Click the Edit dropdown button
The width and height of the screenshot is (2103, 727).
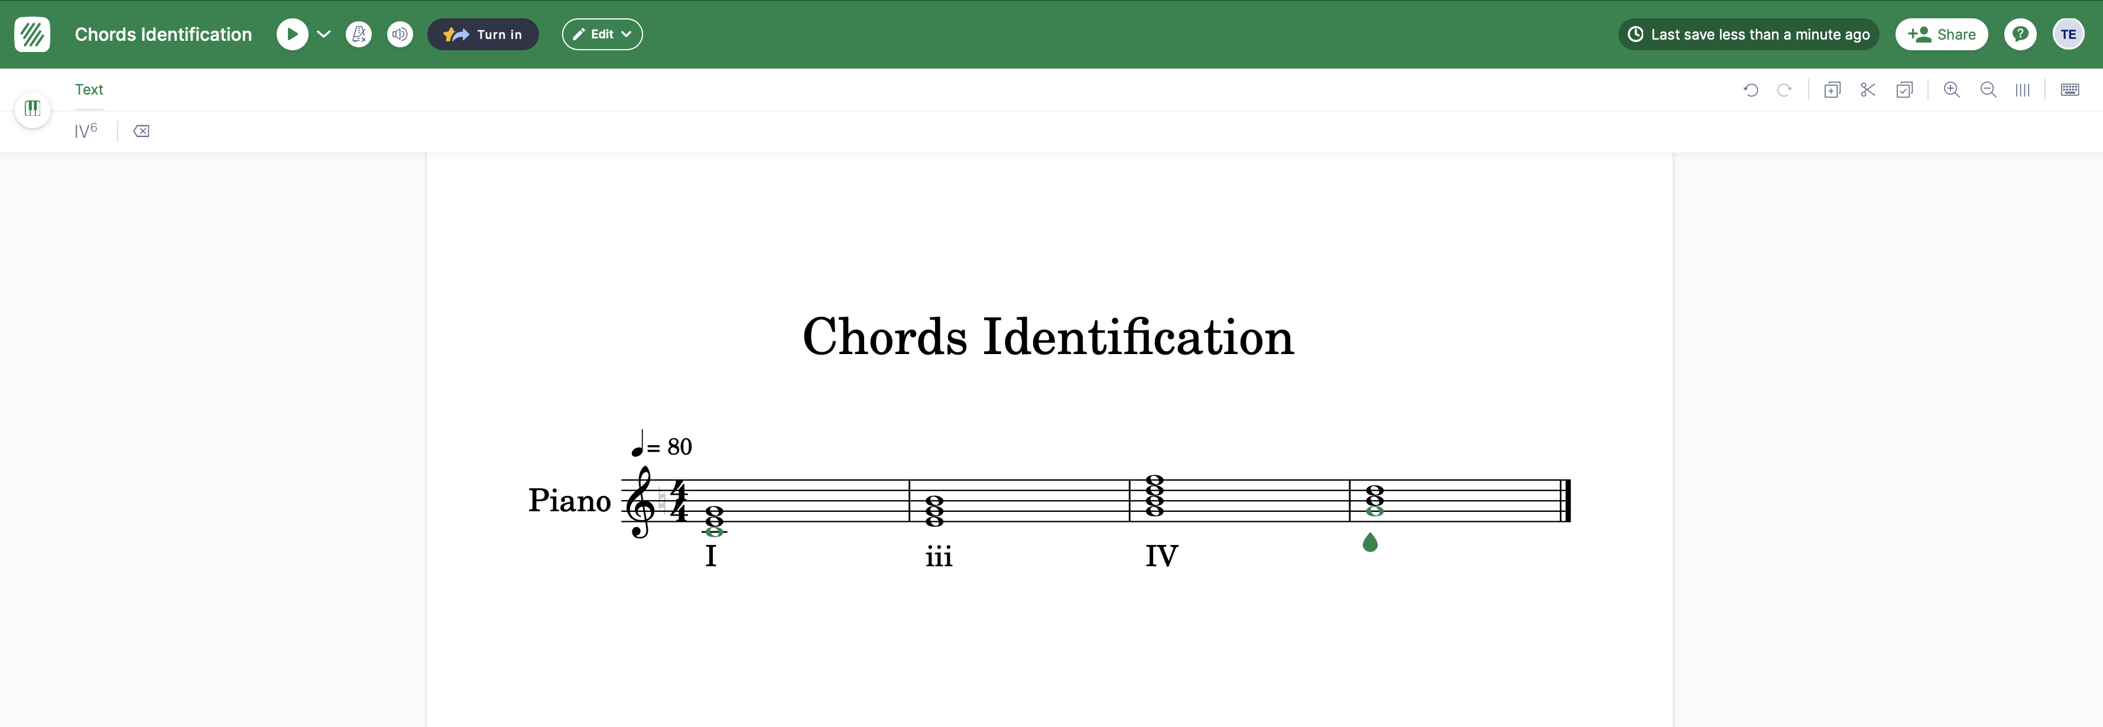point(602,34)
